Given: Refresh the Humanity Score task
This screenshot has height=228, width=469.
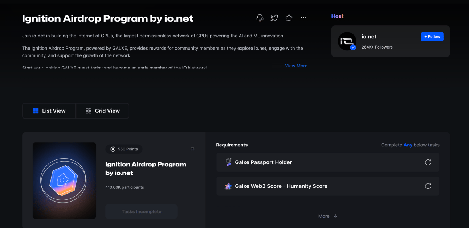Looking at the screenshot, I should 428,186.
